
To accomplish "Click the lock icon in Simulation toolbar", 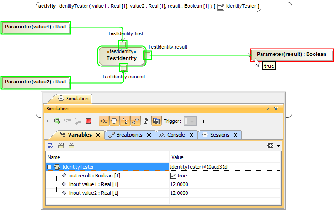I will (x=146, y=121).
